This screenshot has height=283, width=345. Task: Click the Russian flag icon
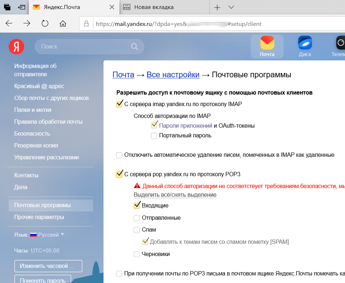pos(33,235)
